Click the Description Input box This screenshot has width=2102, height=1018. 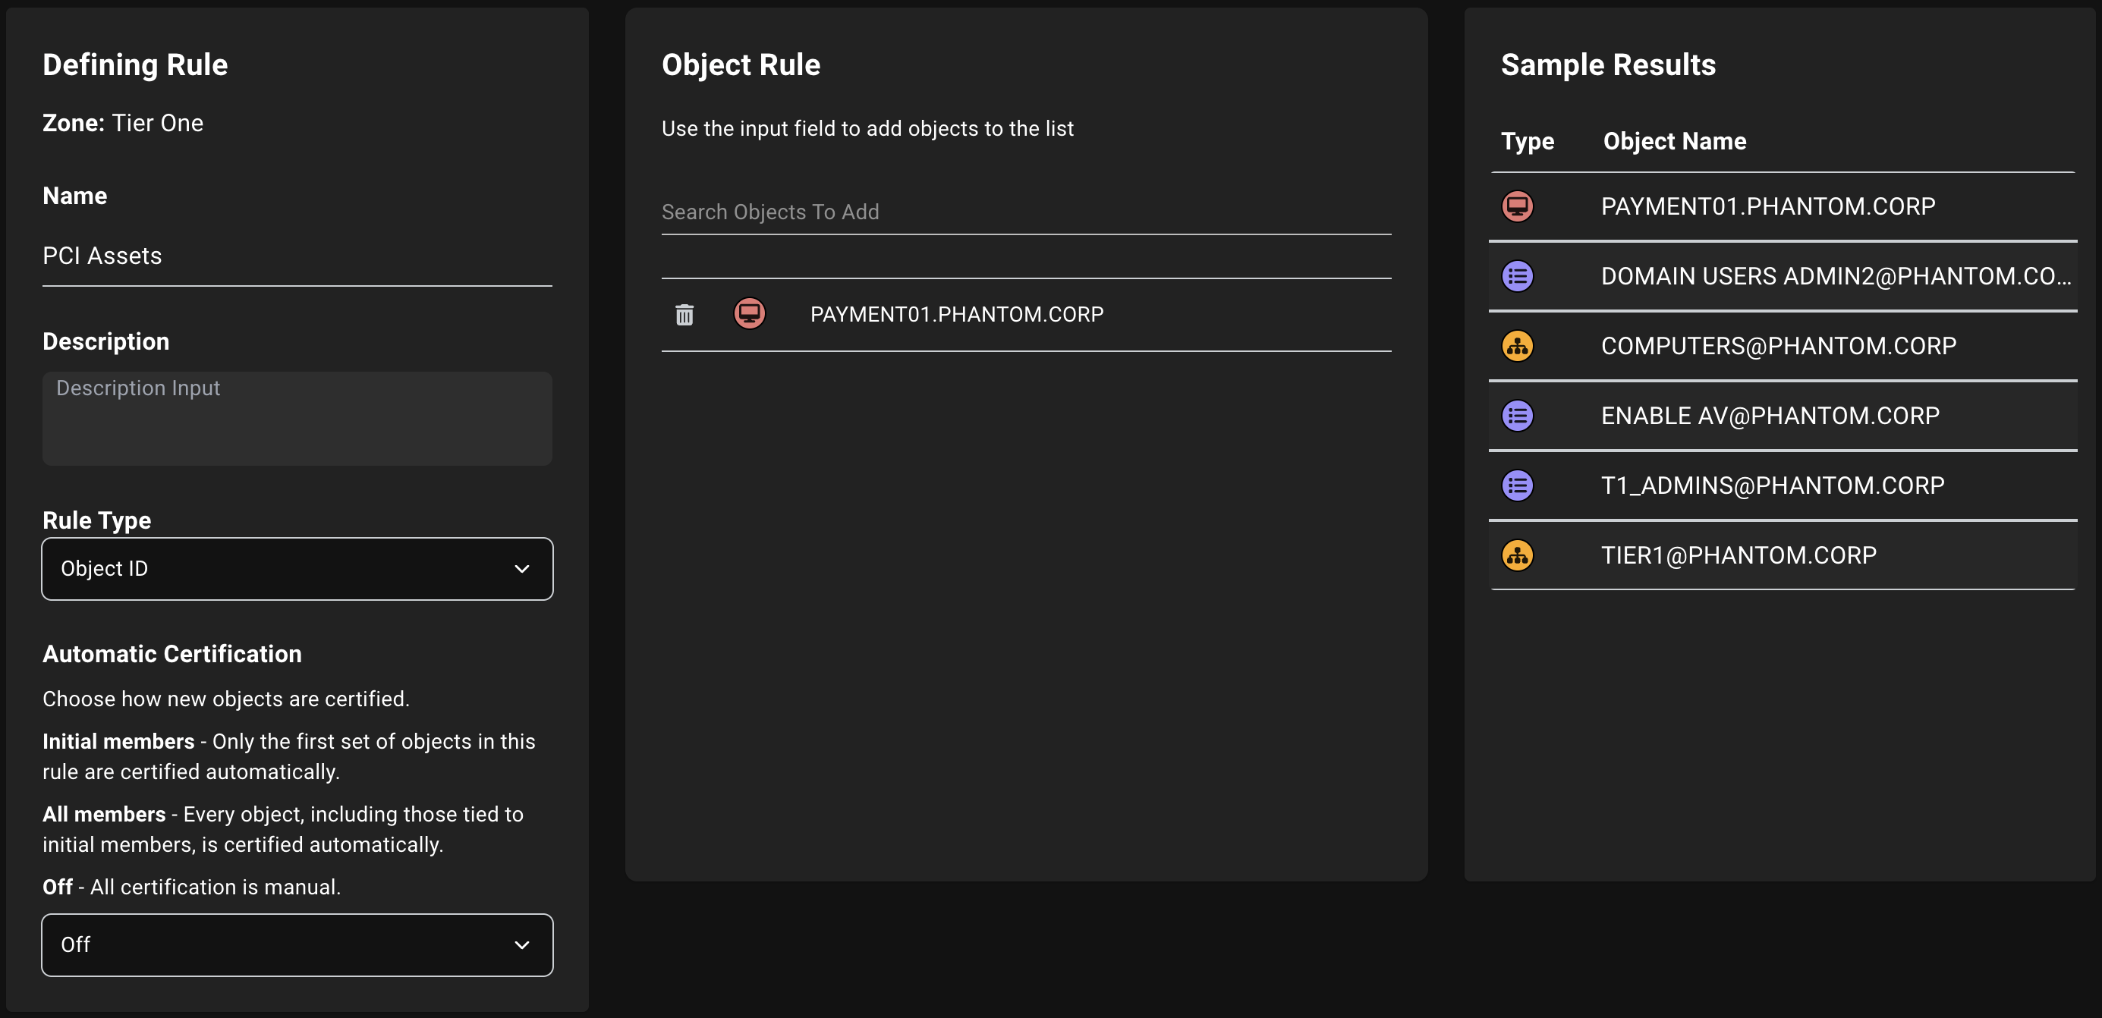(297, 419)
